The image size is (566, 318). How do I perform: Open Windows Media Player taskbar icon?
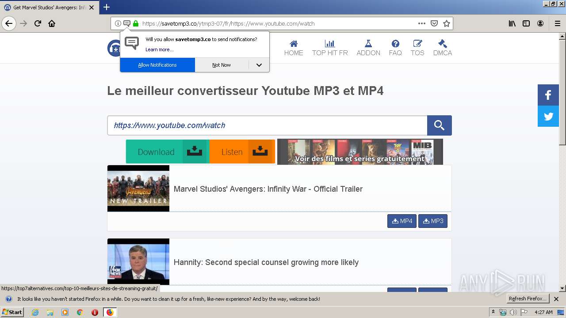[65, 312]
